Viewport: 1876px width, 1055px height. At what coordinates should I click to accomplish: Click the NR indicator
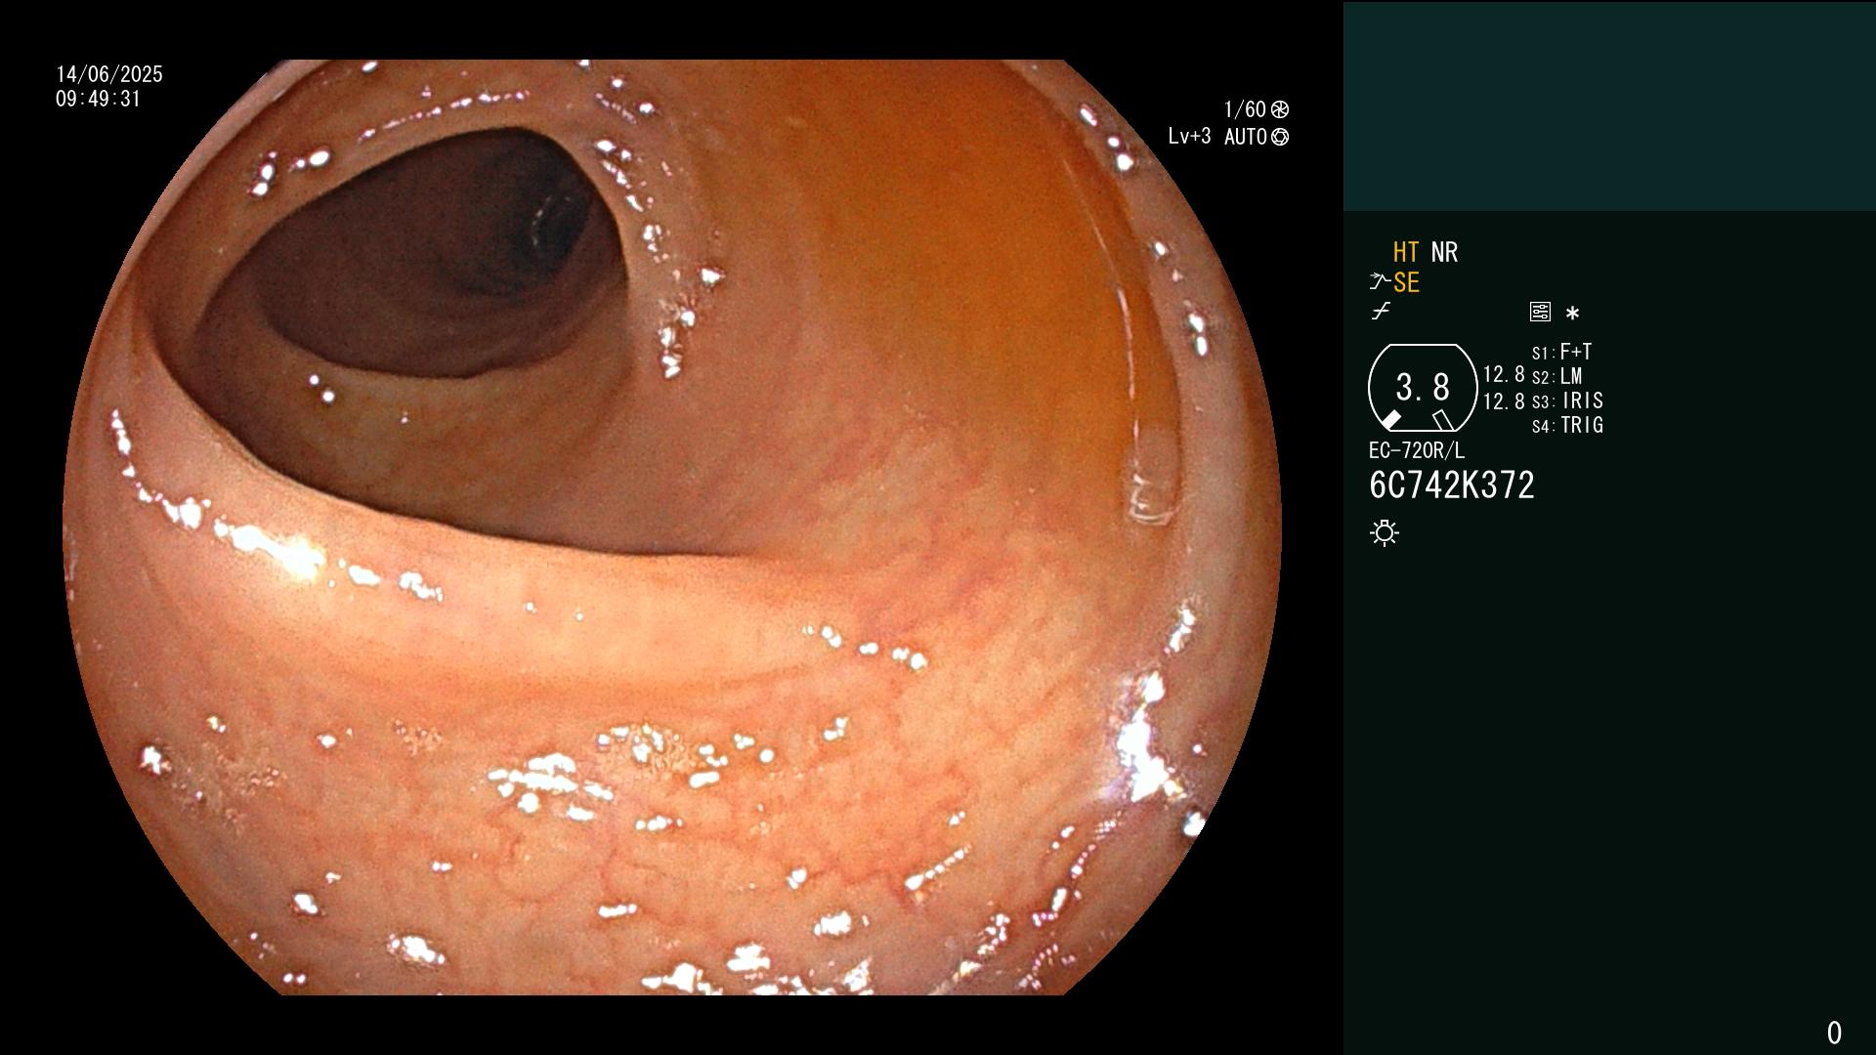1444,252
